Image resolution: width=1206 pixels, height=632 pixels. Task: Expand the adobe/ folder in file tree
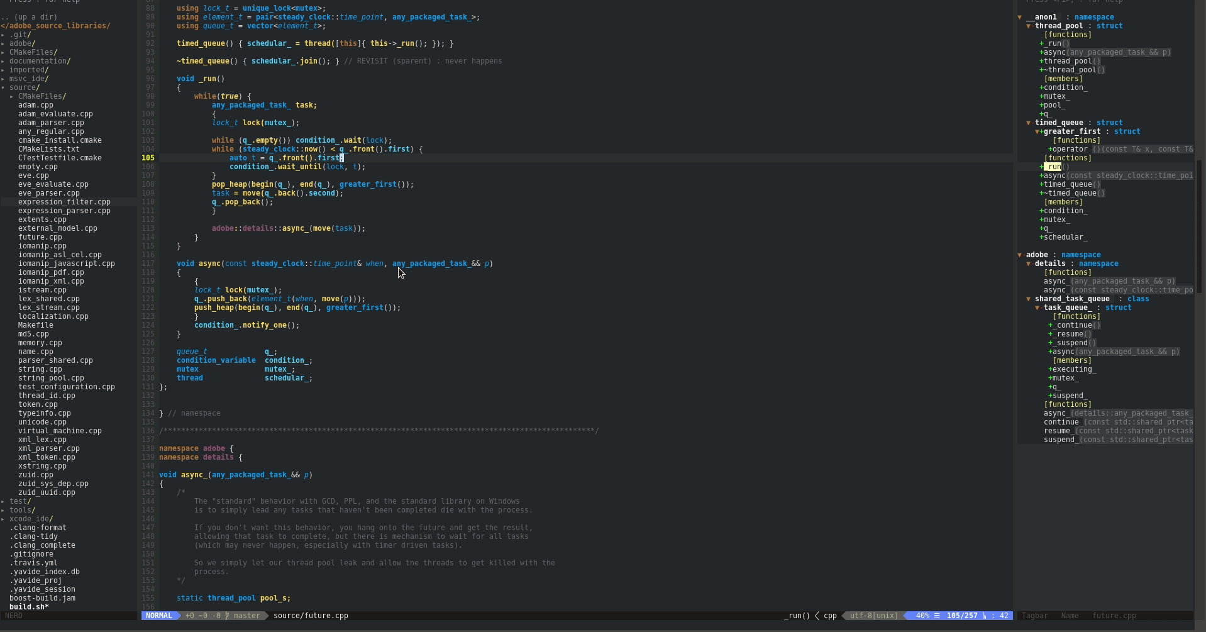(3, 43)
